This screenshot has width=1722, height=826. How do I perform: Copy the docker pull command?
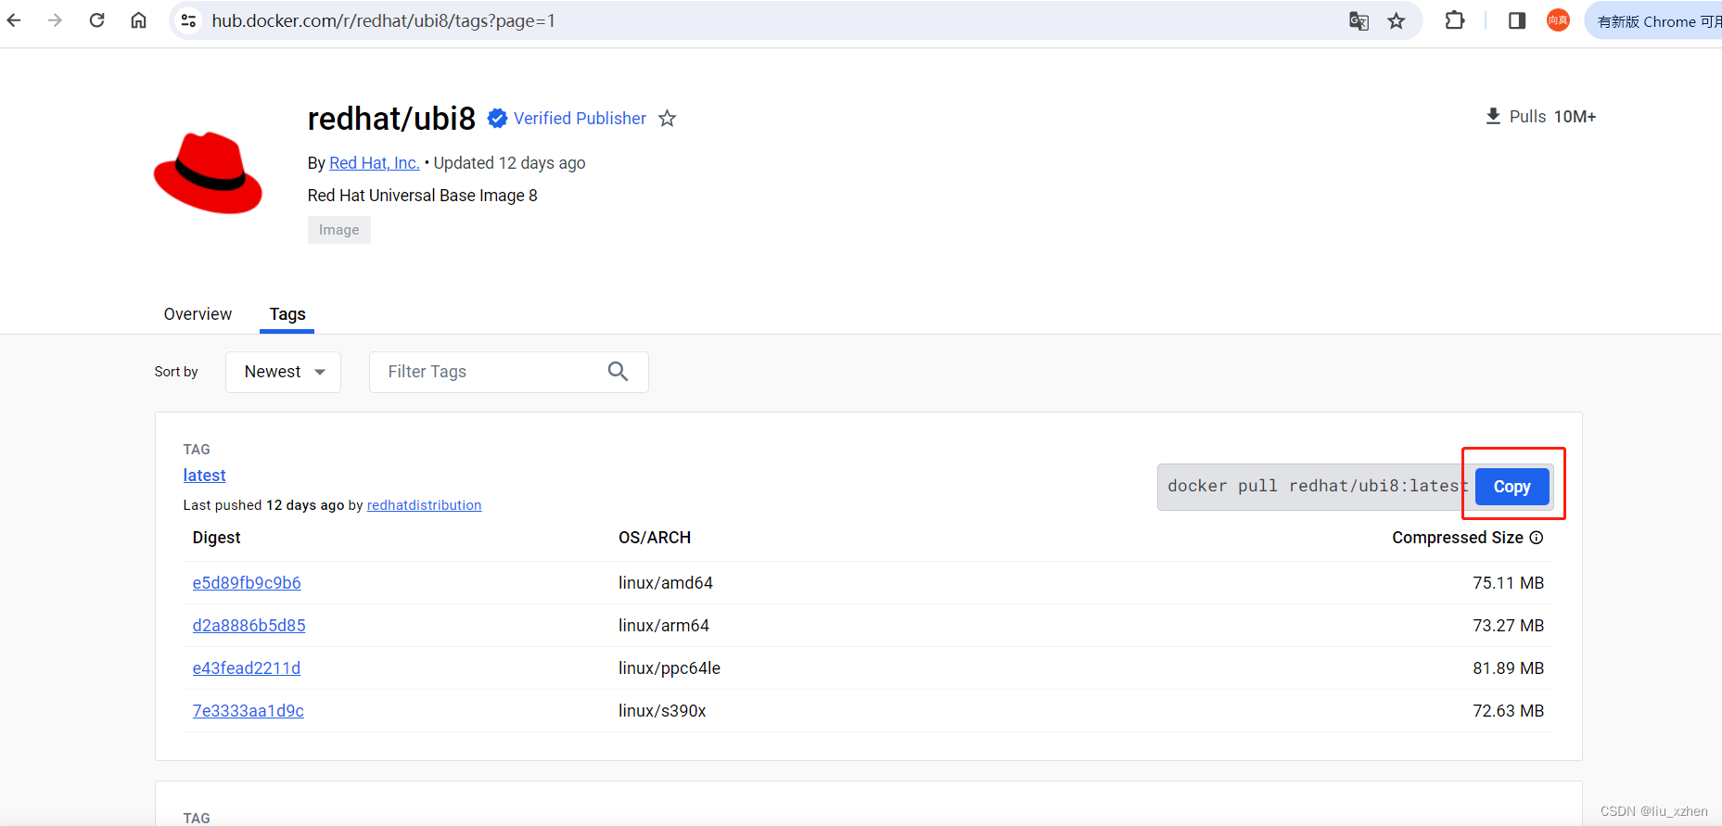pyautogui.click(x=1512, y=487)
